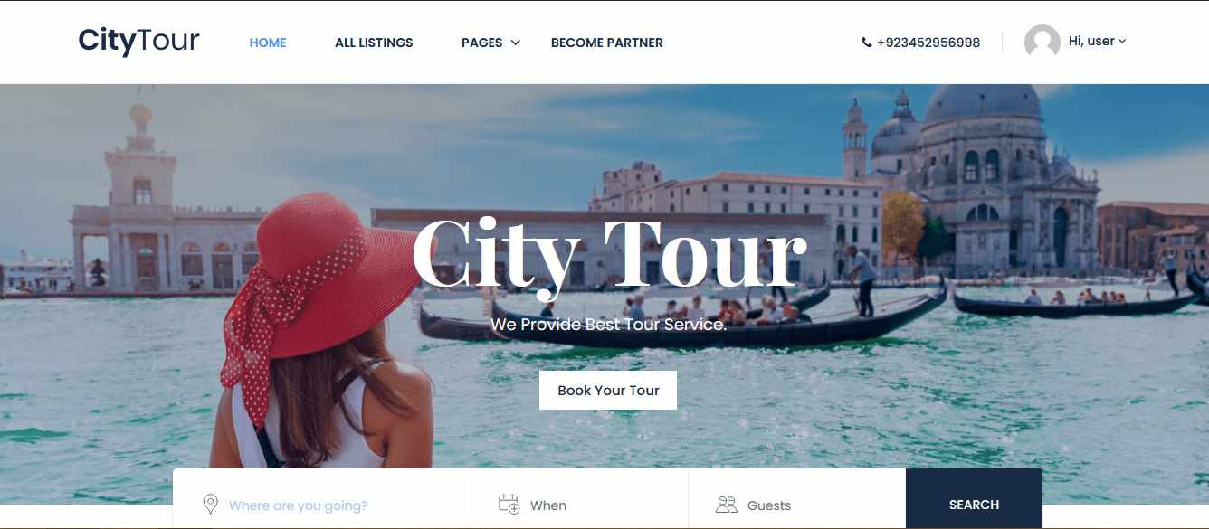Viewport: 1209px width, 529px height.
Task: Expand the PAGES chevron arrow
Action: (x=515, y=43)
